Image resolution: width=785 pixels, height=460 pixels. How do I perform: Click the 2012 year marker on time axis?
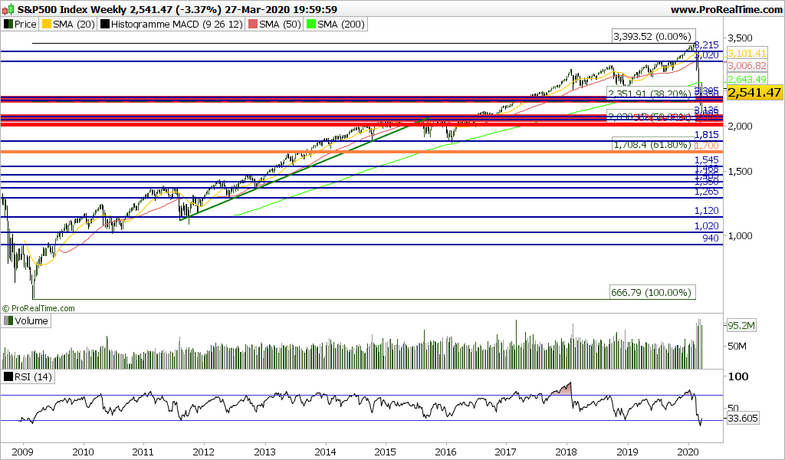coord(204,452)
